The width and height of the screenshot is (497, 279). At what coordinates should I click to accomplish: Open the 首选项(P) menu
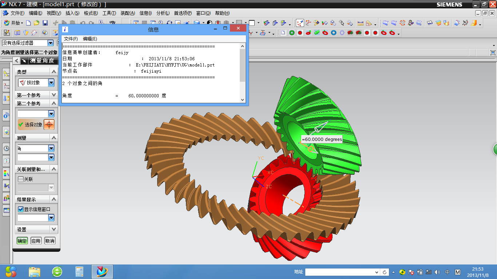[x=183, y=13]
